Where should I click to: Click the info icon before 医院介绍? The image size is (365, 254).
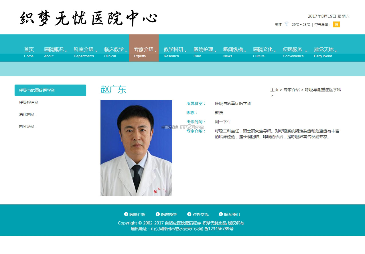(x=126, y=214)
